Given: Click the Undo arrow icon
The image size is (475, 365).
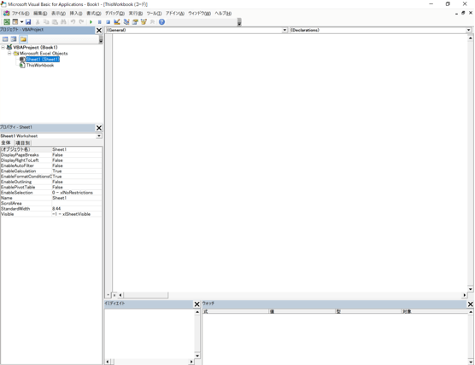Looking at the screenshot, I should tap(73, 22).
